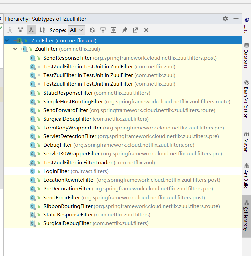Open the Bean Validation tool window
This screenshot has height=256, width=251.
coord(246,99)
